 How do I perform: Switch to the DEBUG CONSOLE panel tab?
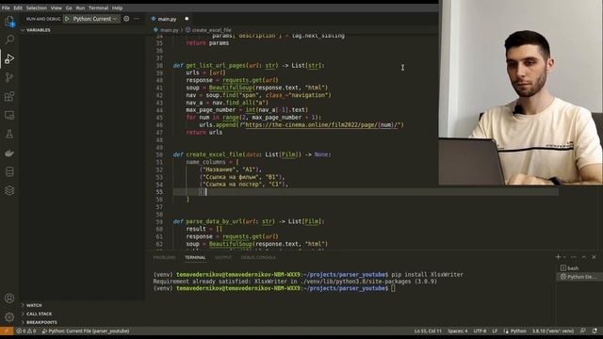(x=258, y=257)
